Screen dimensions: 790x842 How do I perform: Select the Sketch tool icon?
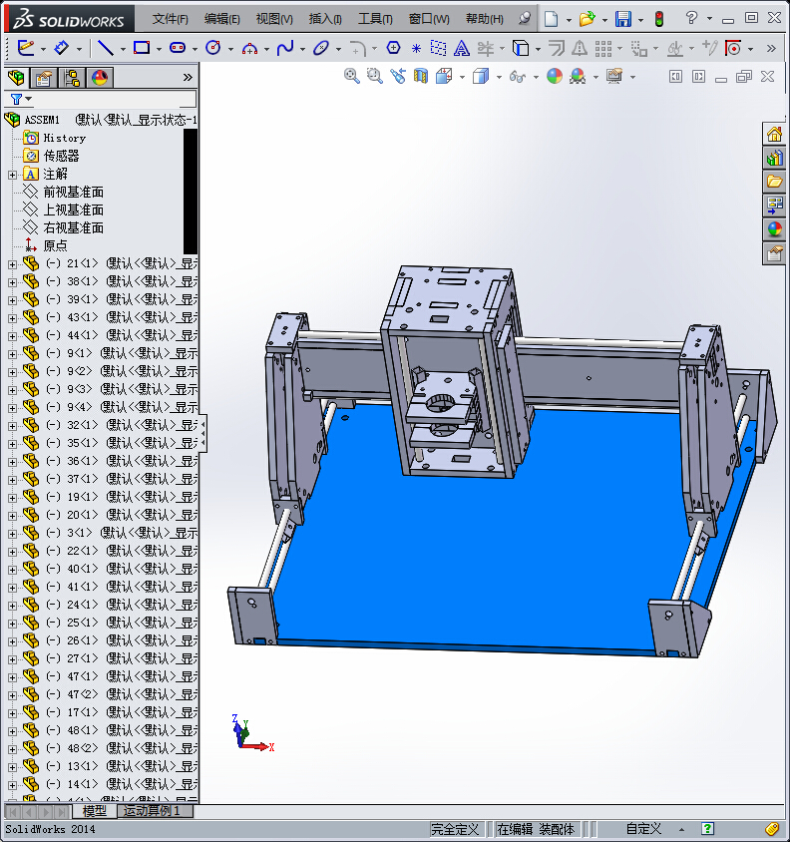point(26,48)
